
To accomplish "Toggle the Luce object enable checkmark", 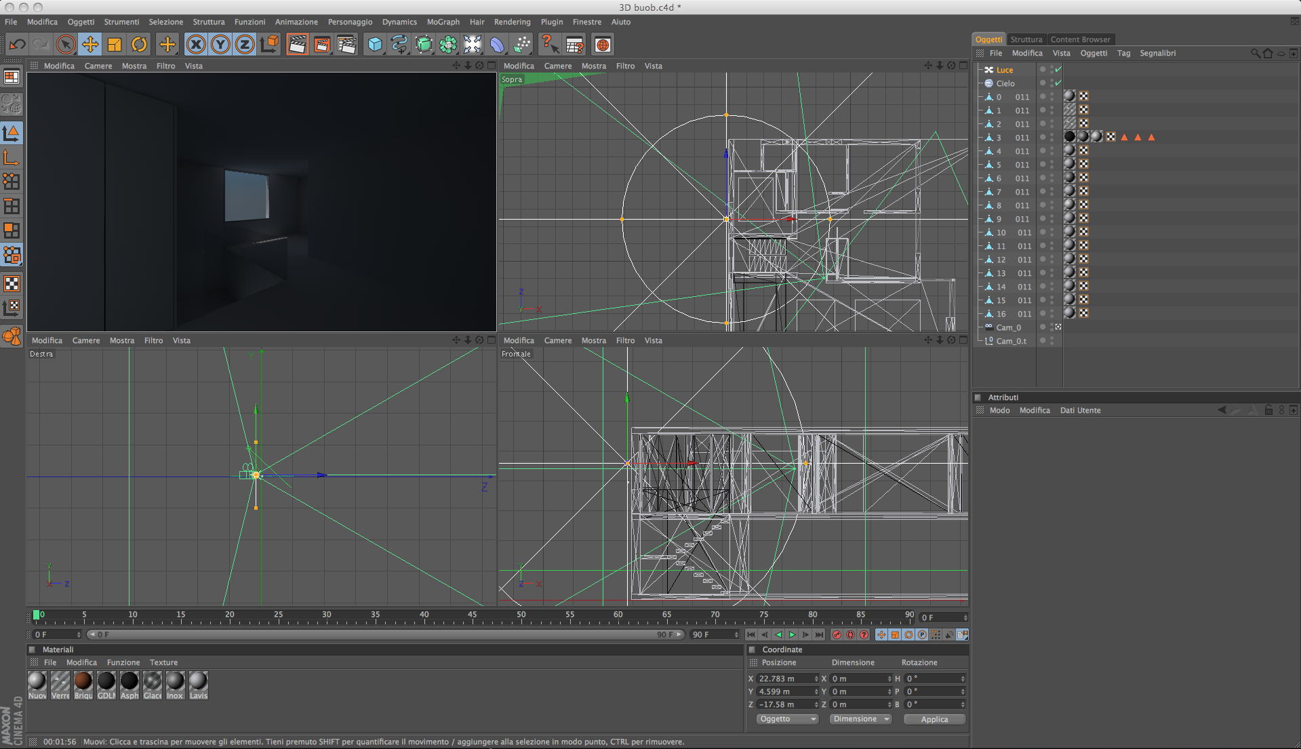I will coord(1058,70).
